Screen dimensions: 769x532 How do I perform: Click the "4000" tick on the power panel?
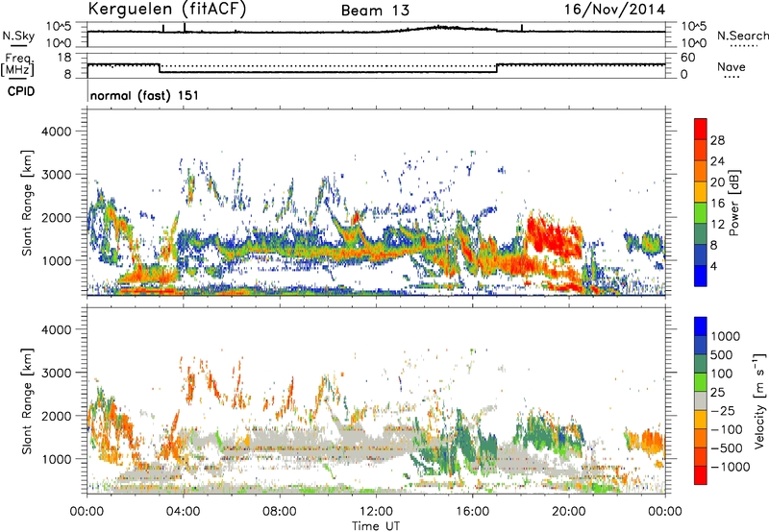click(56, 132)
